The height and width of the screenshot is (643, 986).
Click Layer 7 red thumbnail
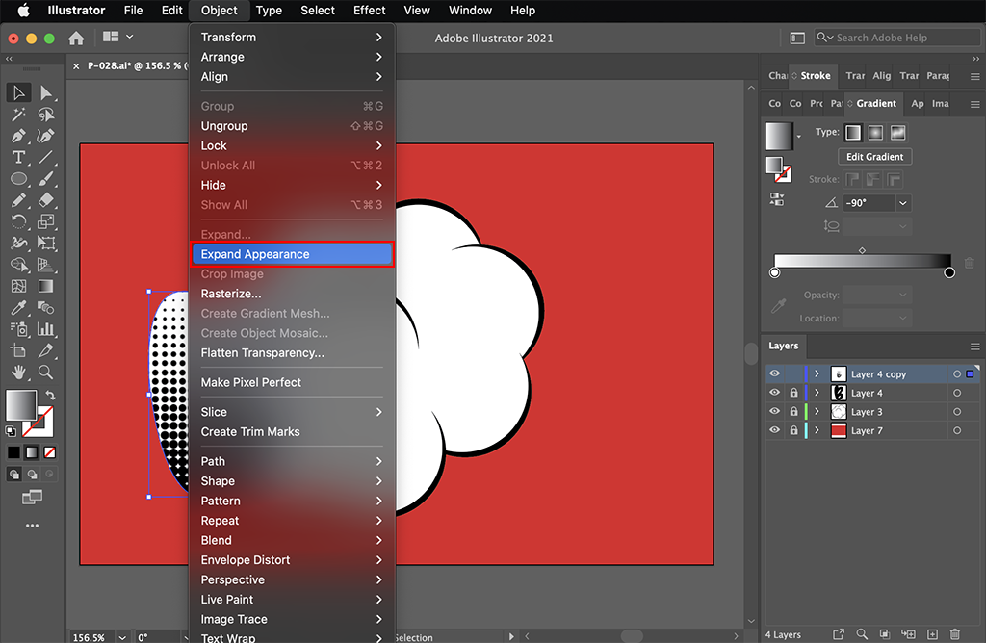click(x=839, y=430)
